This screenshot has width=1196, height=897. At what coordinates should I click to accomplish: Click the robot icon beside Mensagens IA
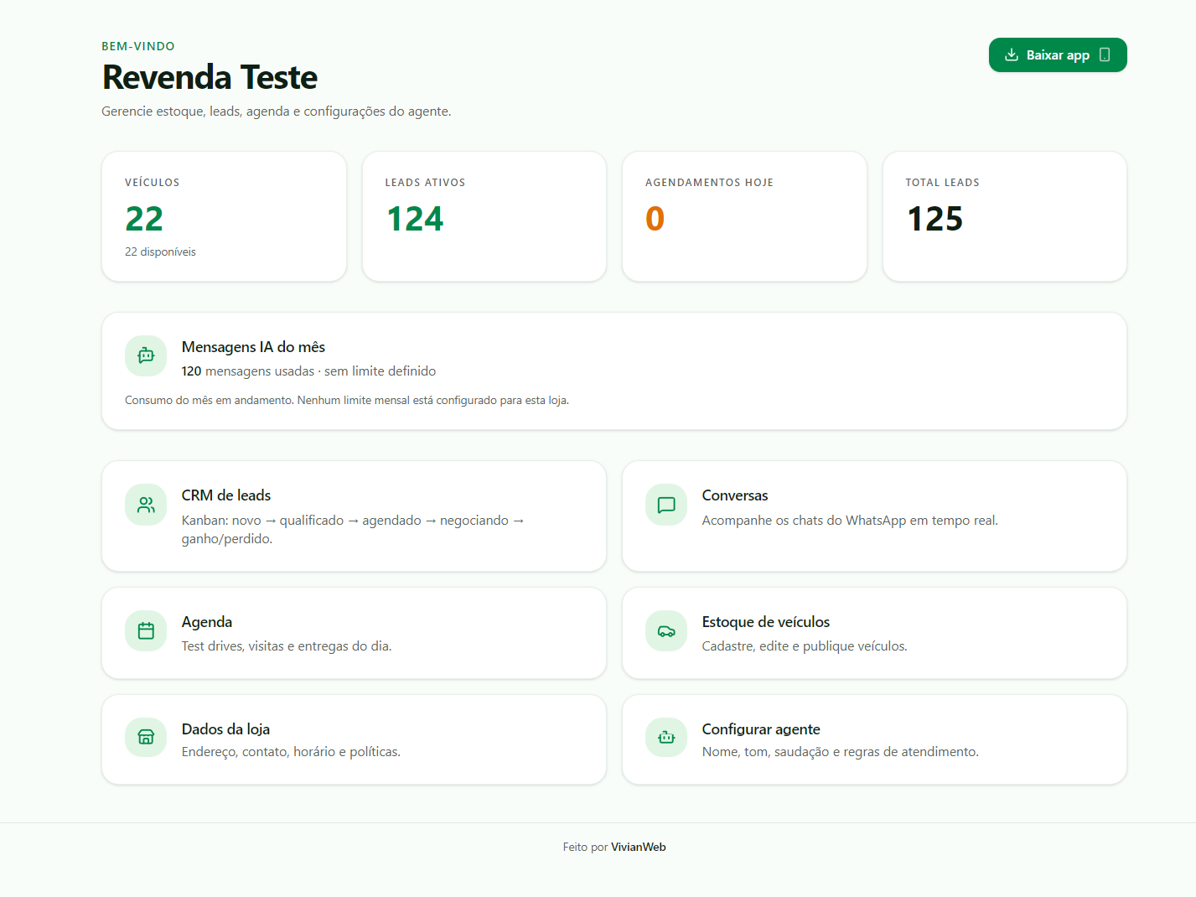[x=146, y=356]
